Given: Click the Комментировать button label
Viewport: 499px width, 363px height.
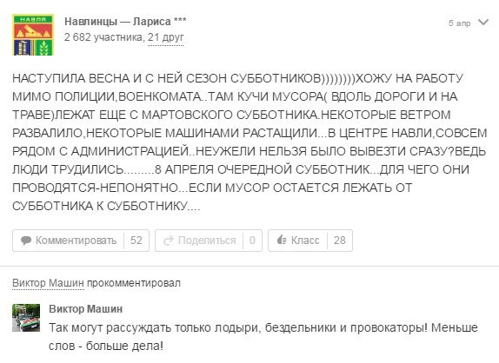Looking at the screenshot, I should coord(76,241).
